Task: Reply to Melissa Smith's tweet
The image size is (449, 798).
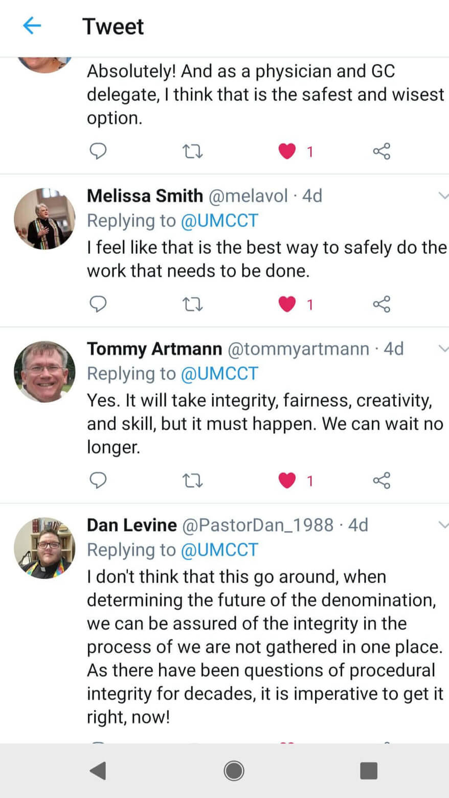Action: tap(98, 304)
